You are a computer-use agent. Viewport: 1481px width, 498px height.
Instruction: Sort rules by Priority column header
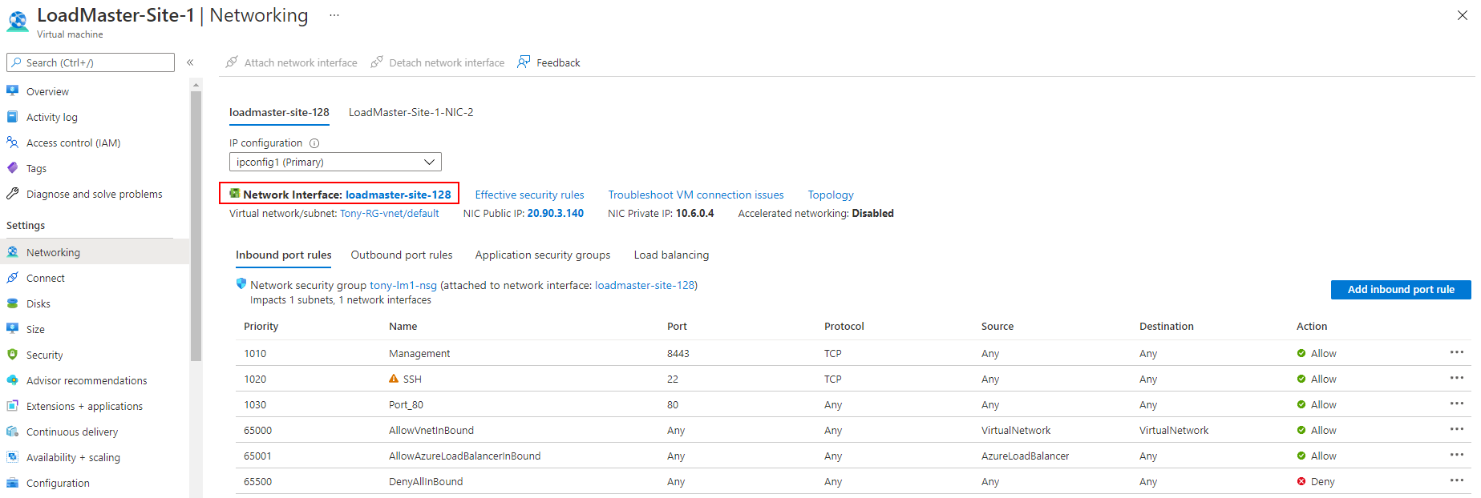coord(261,327)
